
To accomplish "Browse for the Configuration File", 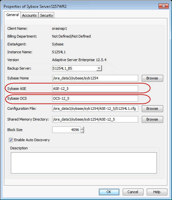I will tap(152, 108).
